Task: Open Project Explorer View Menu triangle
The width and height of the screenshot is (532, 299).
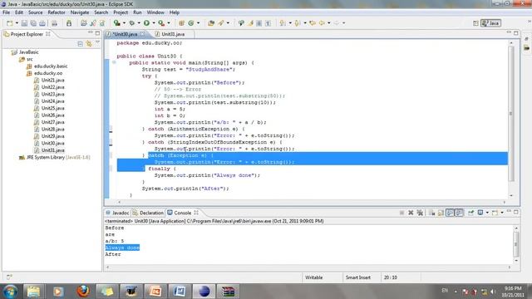Action: coord(98,42)
